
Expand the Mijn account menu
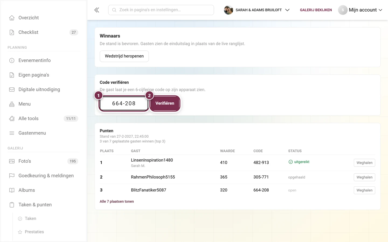click(360, 10)
